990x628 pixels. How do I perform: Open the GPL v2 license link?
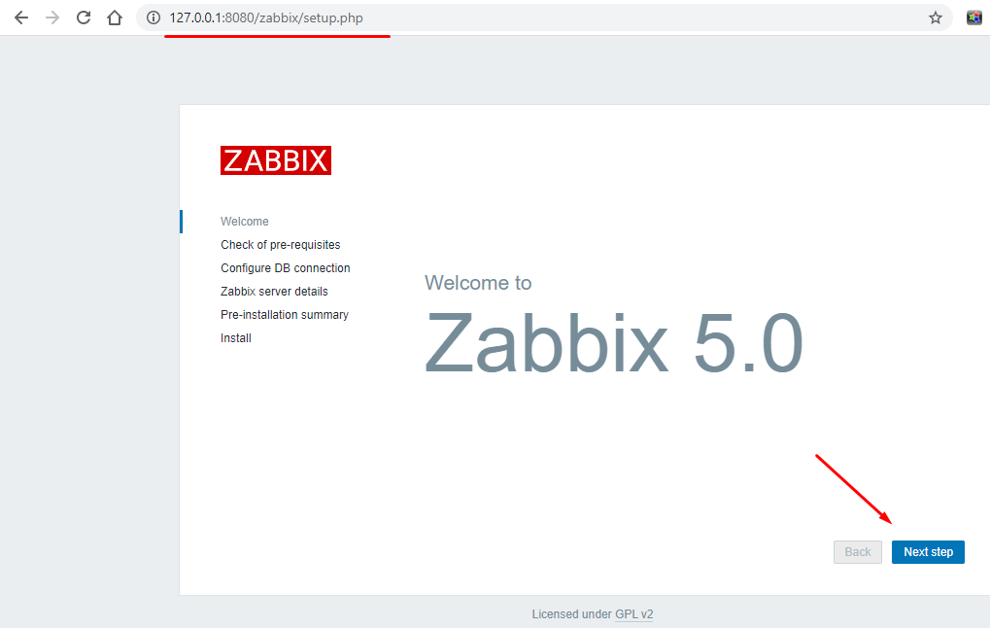pos(633,614)
